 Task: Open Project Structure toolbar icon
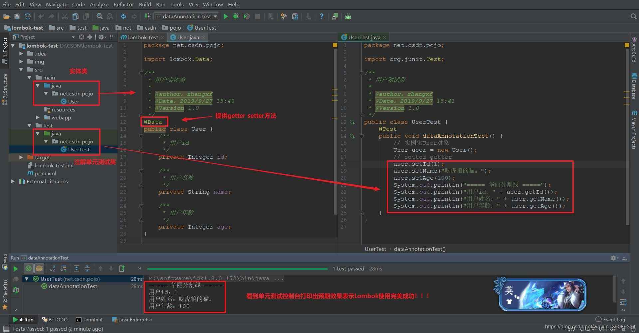[x=295, y=16]
